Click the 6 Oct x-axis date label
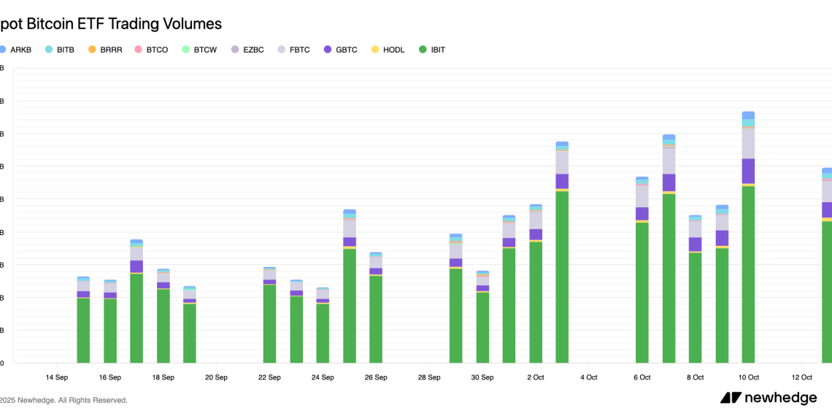 642,377
